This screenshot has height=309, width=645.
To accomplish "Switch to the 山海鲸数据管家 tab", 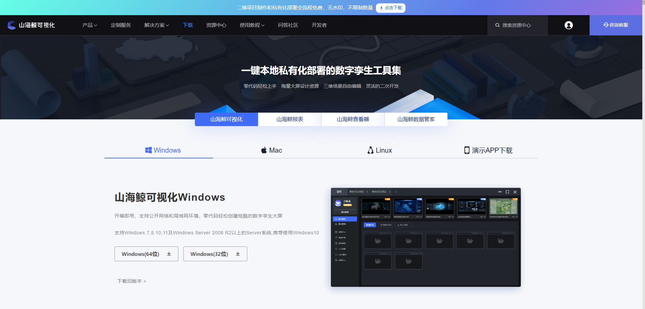I will click(416, 119).
